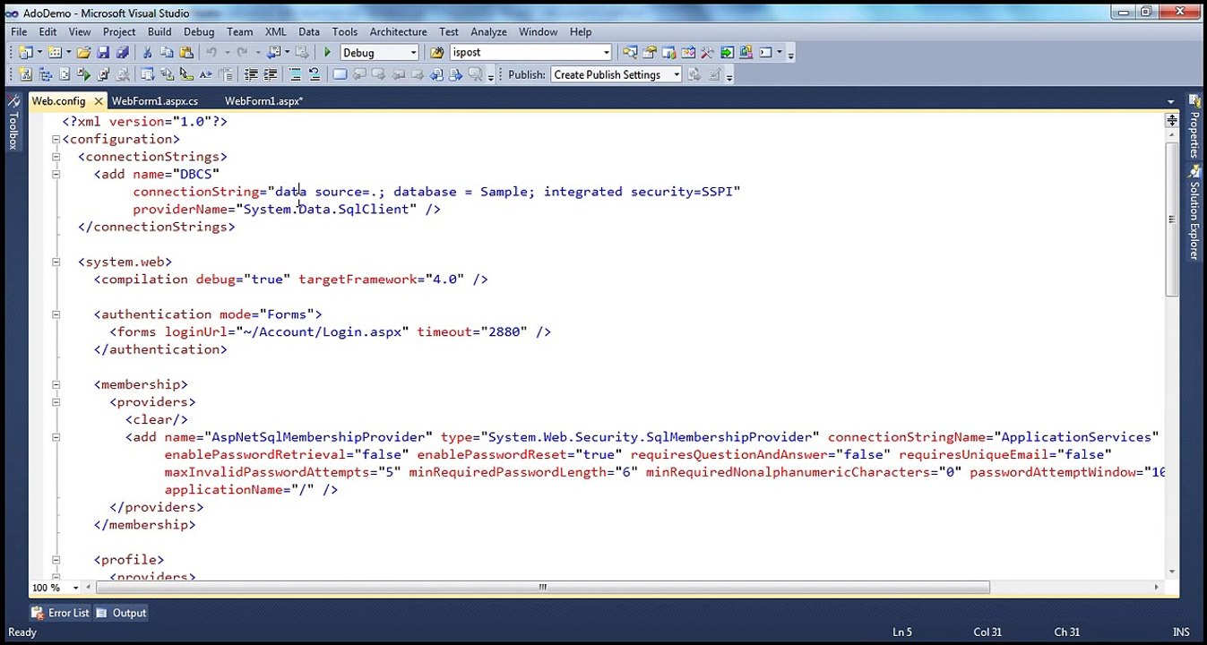This screenshot has width=1207, height=645.
Task: Open the XML menu
Action: pos(276,31)
